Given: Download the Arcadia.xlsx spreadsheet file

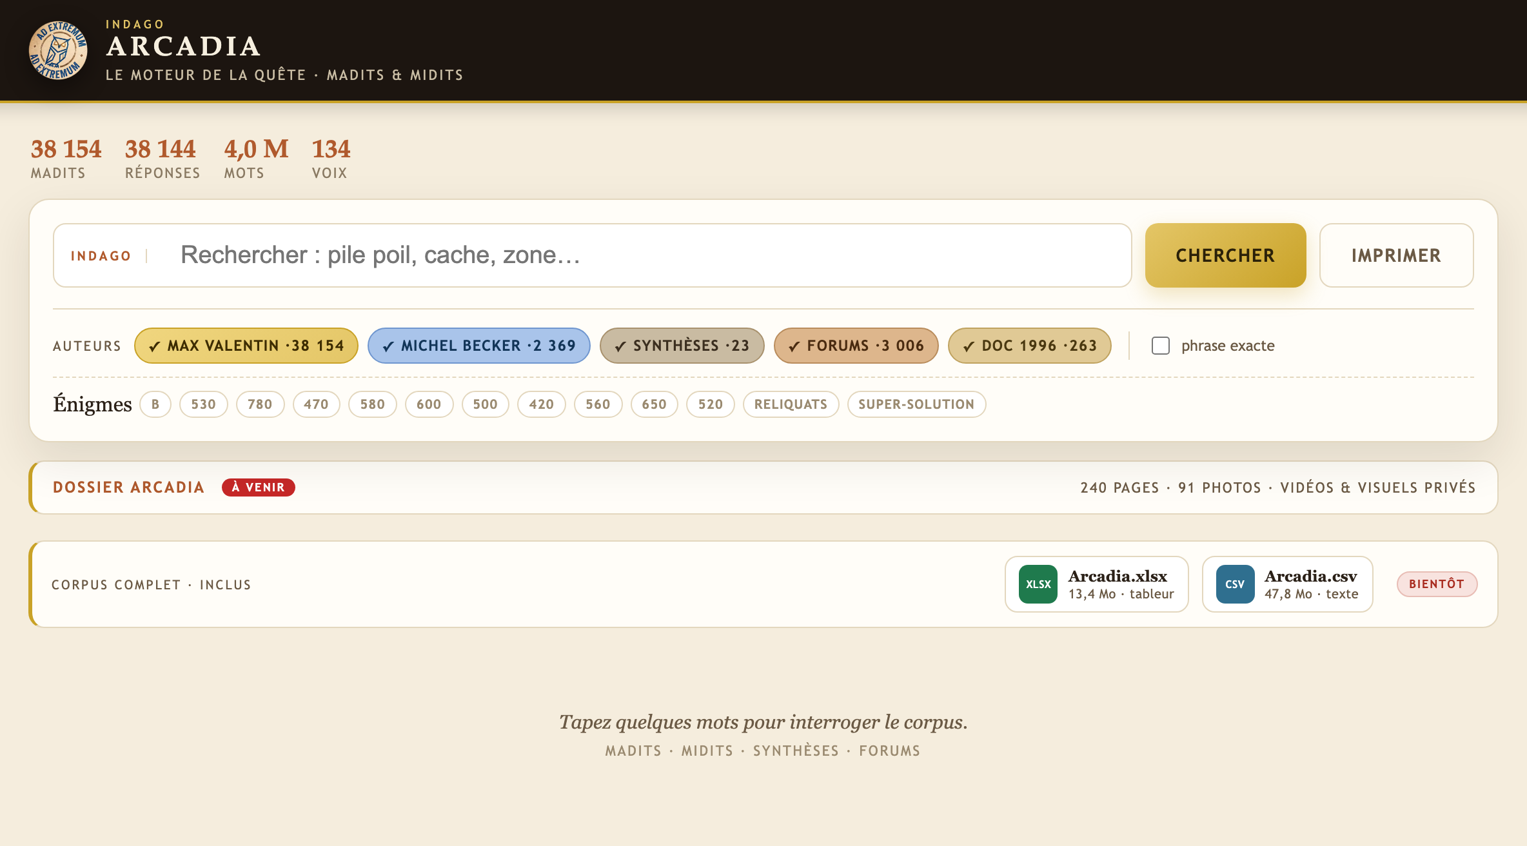Looking at the screenshot, I should coord(1097,584).
